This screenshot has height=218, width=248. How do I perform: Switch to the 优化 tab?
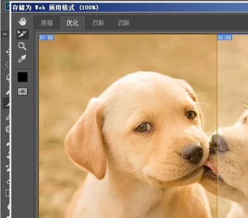pyautogui.click(x=72, y=23)
